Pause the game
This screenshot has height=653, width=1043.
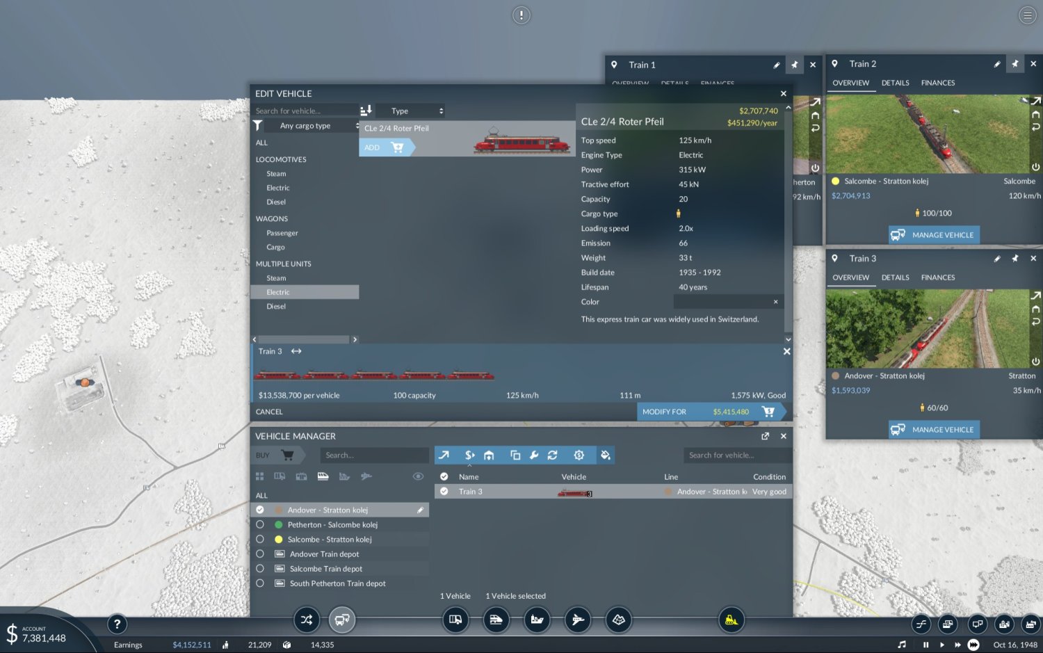point(925,645)
